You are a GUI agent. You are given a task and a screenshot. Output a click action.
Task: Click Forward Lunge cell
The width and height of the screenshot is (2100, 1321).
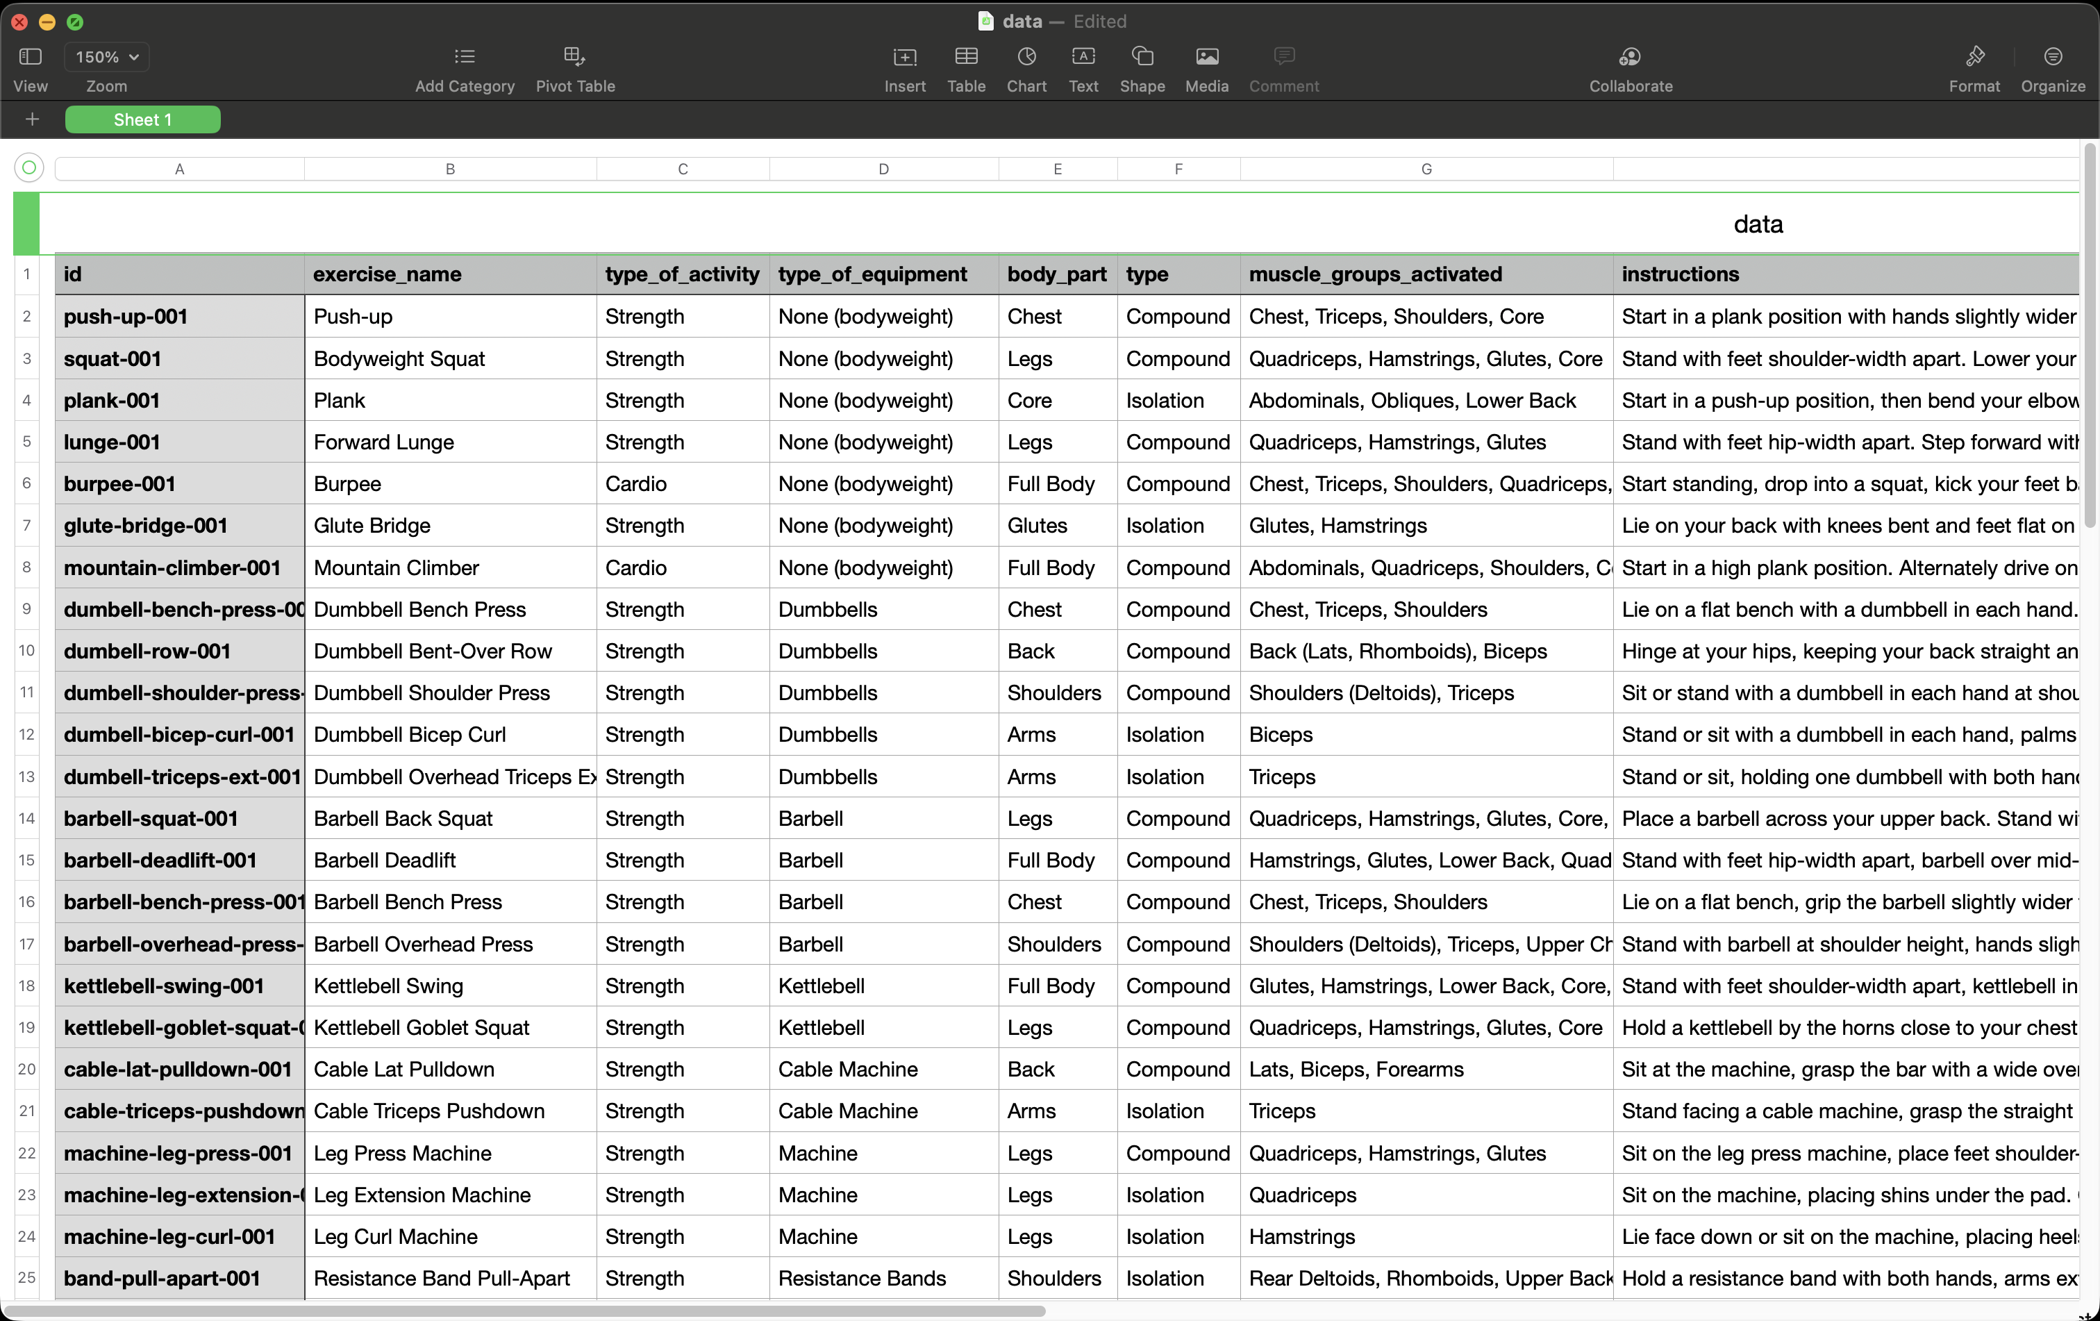click(450, 442)
